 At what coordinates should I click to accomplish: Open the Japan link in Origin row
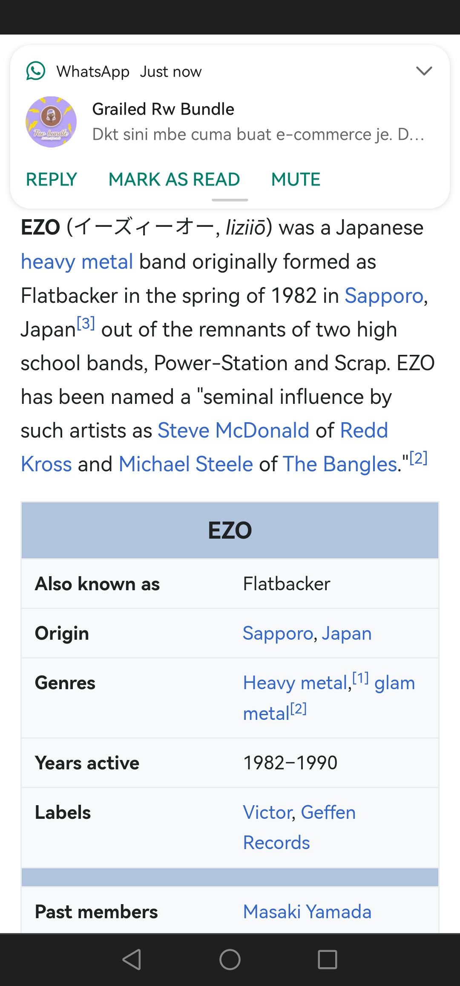point(347,633)
